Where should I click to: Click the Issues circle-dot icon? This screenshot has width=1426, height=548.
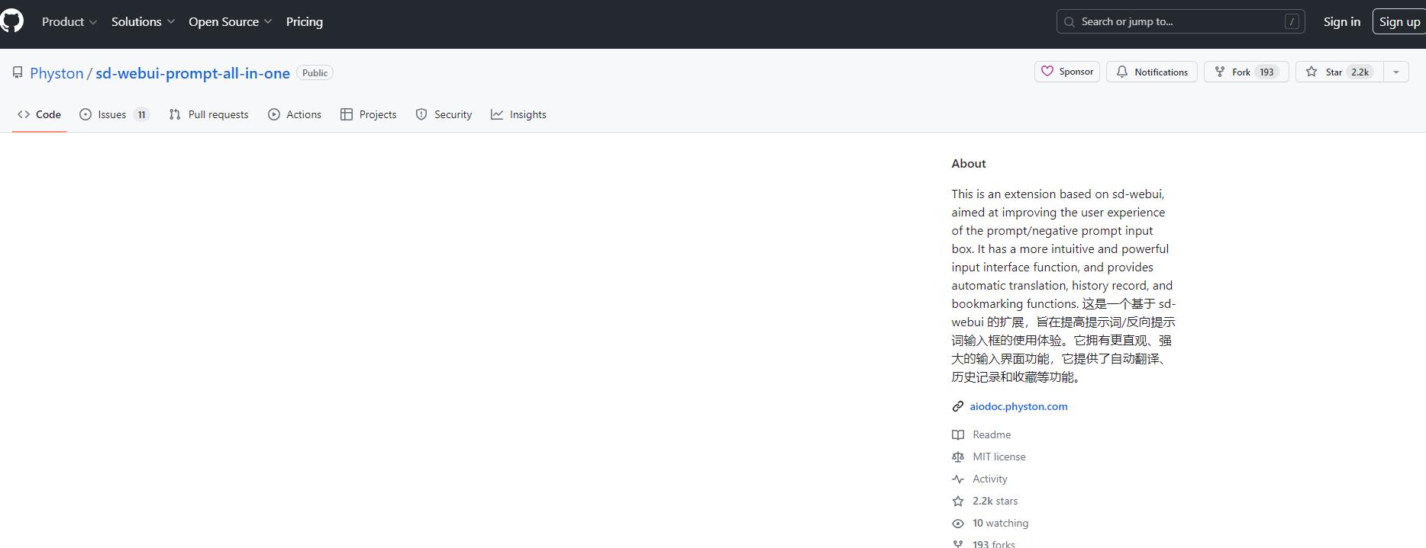(x=85, y=114)
